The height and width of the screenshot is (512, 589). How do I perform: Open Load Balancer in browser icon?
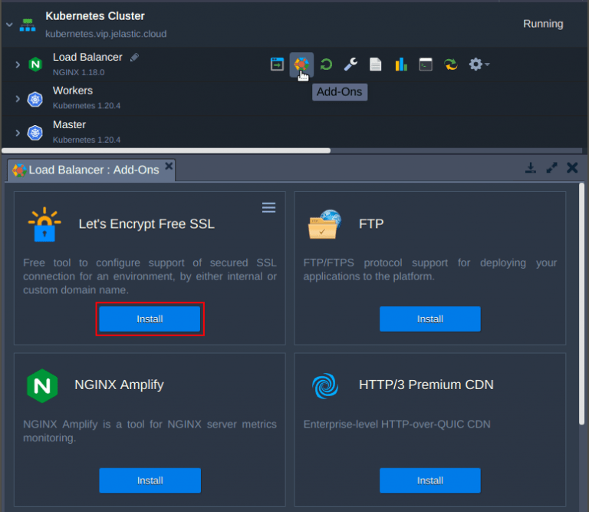[277, 64]
